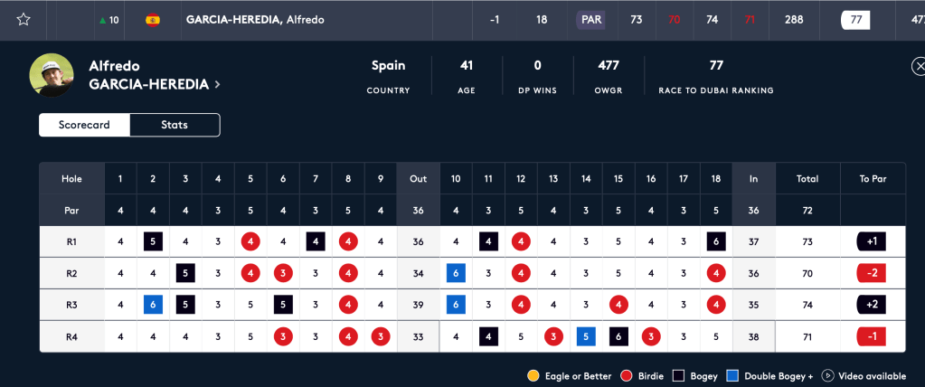The image size is (925, 387).
Task: Switch to the Stats tab
Action: tap(175, 125)
